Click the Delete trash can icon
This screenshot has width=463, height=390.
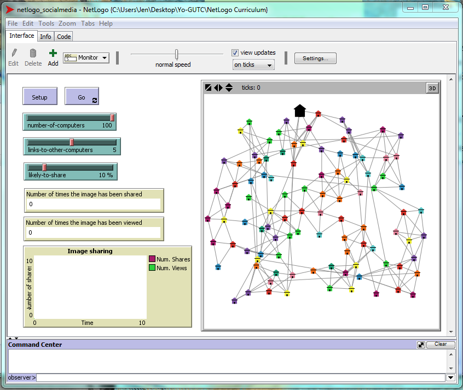pos(33,54)
